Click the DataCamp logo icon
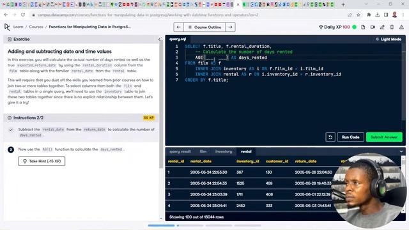 7,27
